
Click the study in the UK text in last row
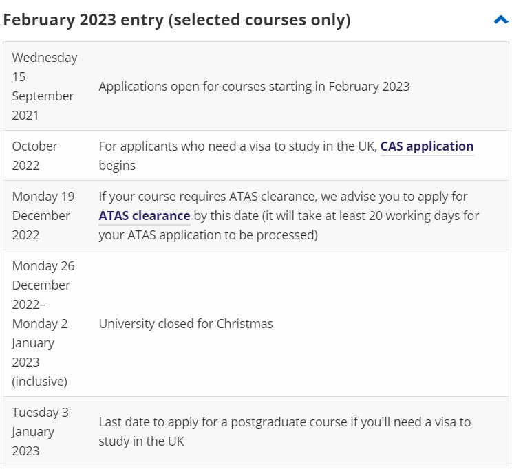(141, 441)
